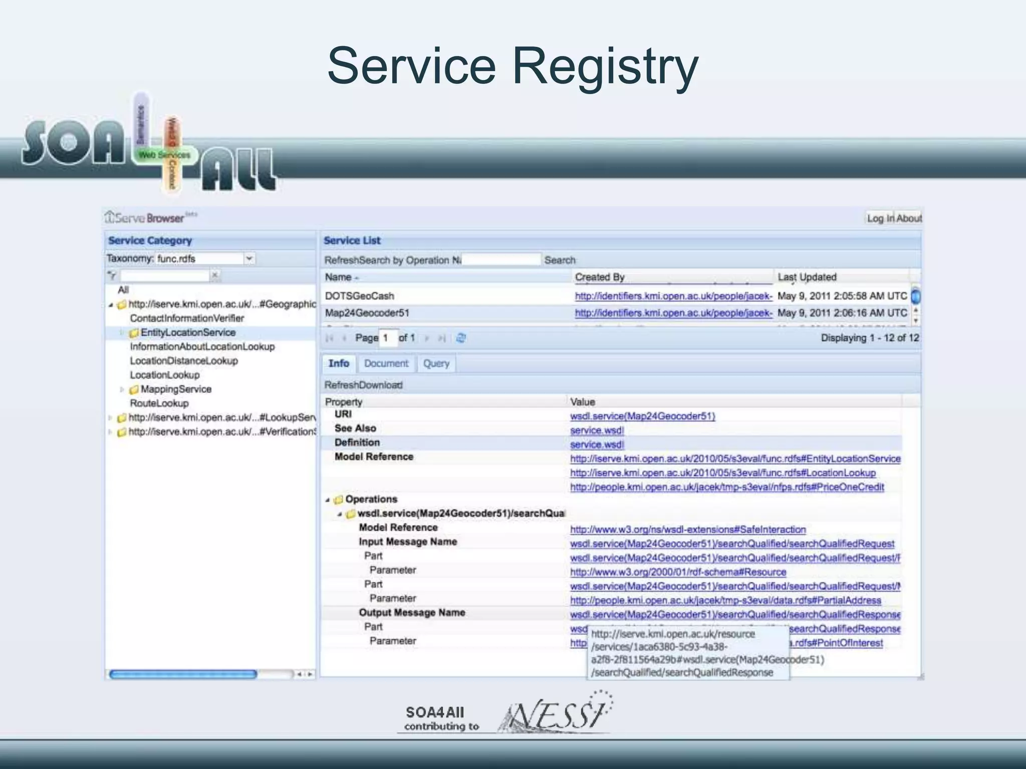Select the All category row
Image resolution: width=1026 pixels, height=769 pixels.
(x=123, y=290)
